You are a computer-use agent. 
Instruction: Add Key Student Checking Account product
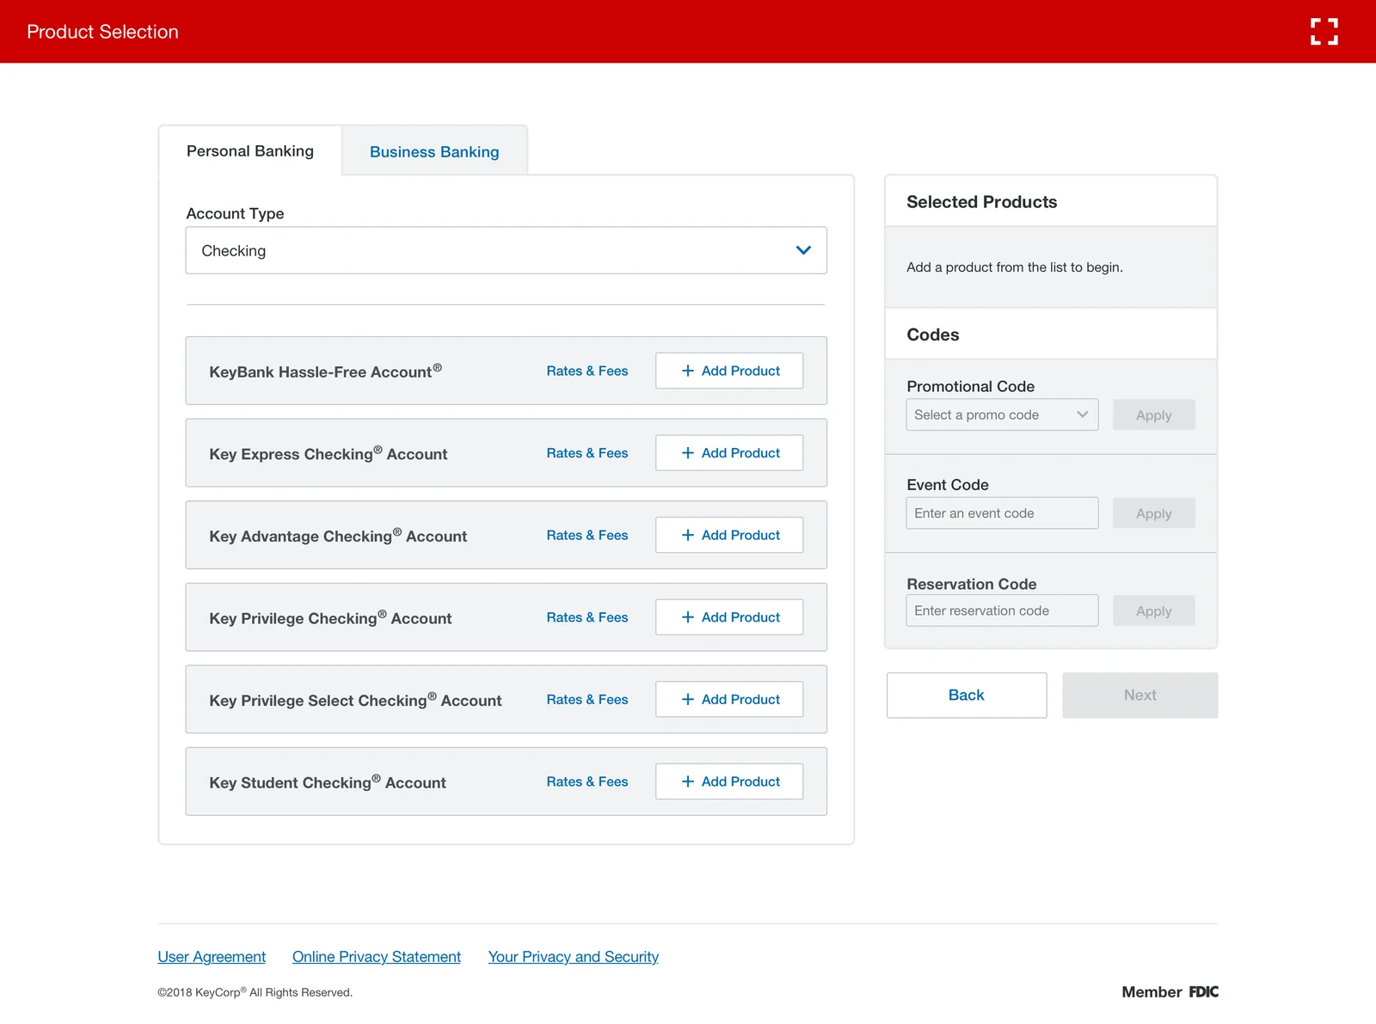click(x=729, y=782)
